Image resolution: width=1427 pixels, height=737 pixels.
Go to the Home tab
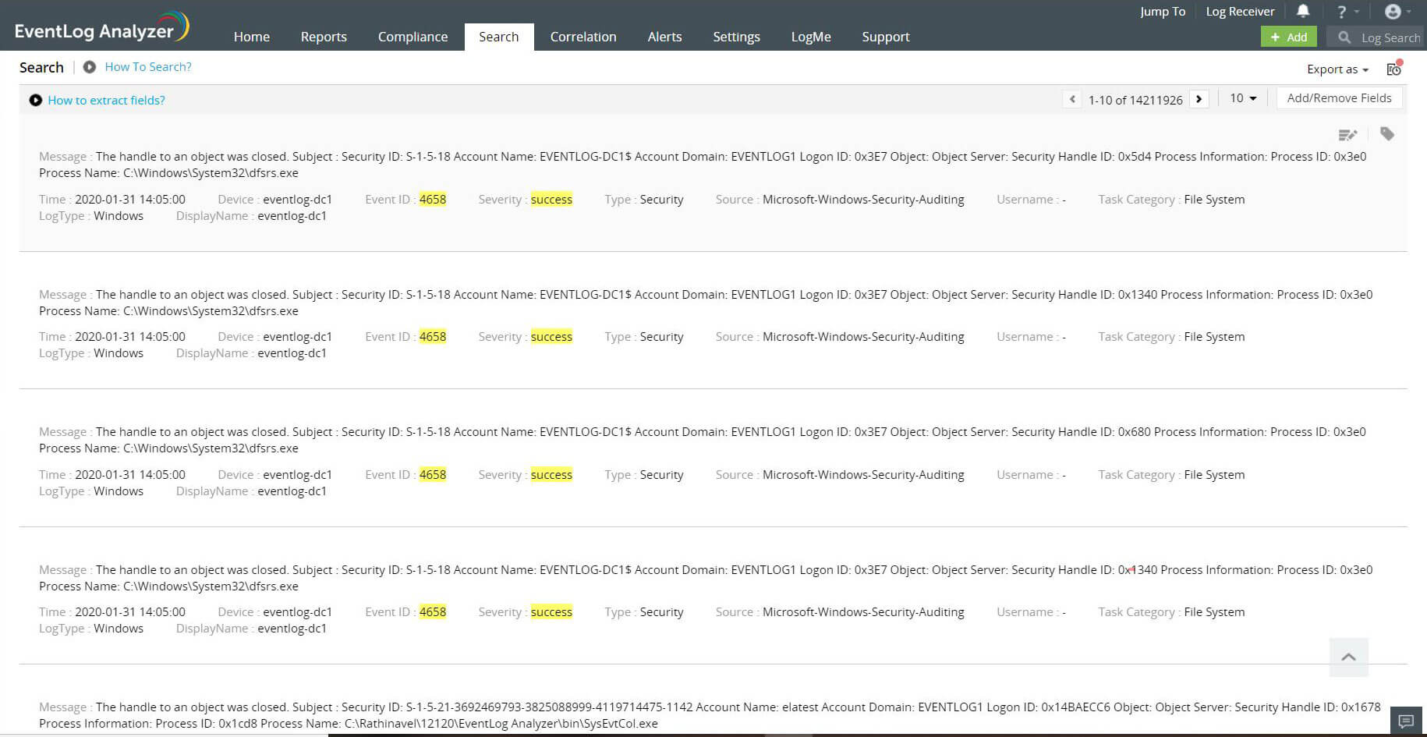click(x=252, y=37)
